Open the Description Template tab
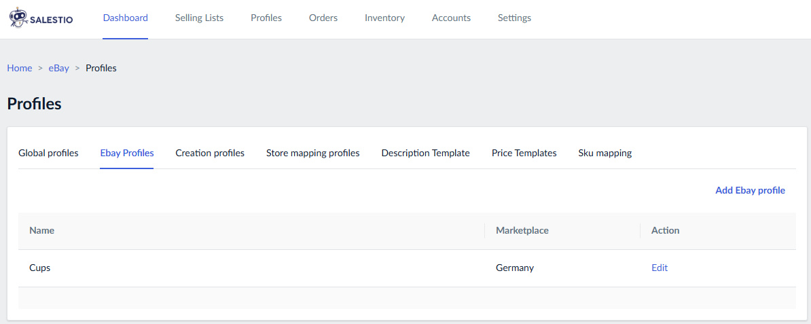Image resolution: width=811 pixels, height=324 pixels. click(425, 153)
